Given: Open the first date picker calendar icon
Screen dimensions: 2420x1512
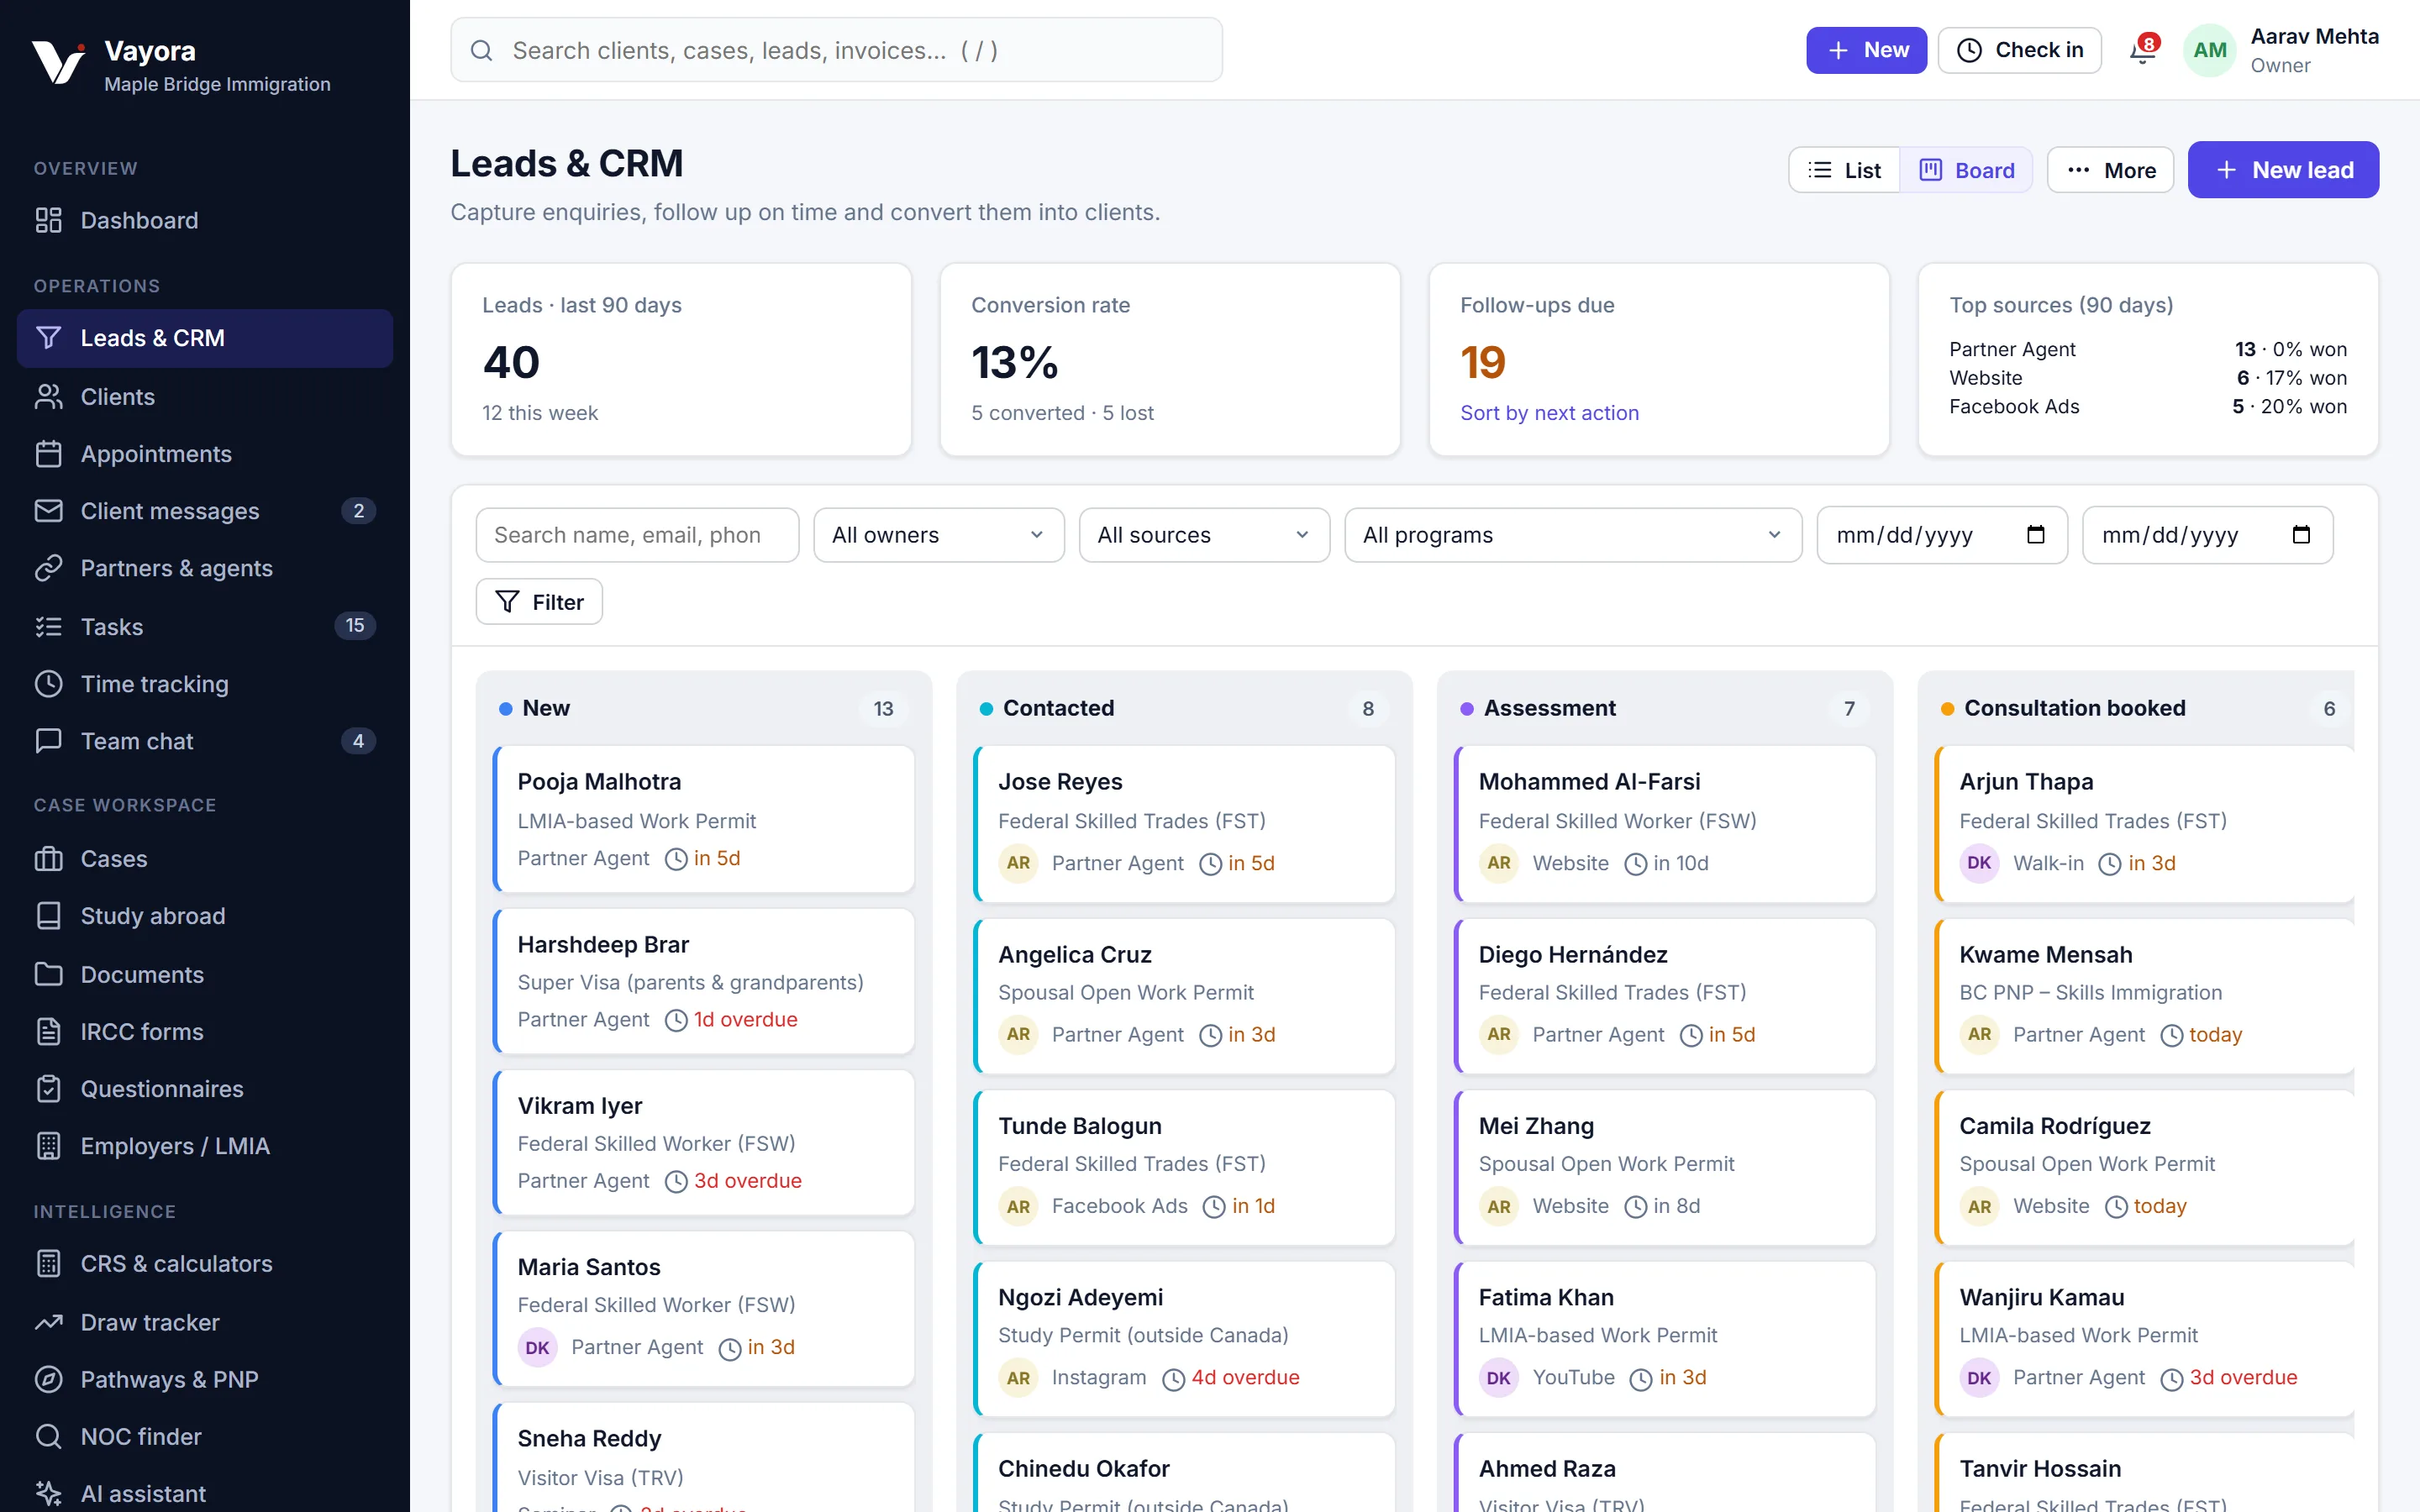Looking at the screenshot, I should 2035,535.
